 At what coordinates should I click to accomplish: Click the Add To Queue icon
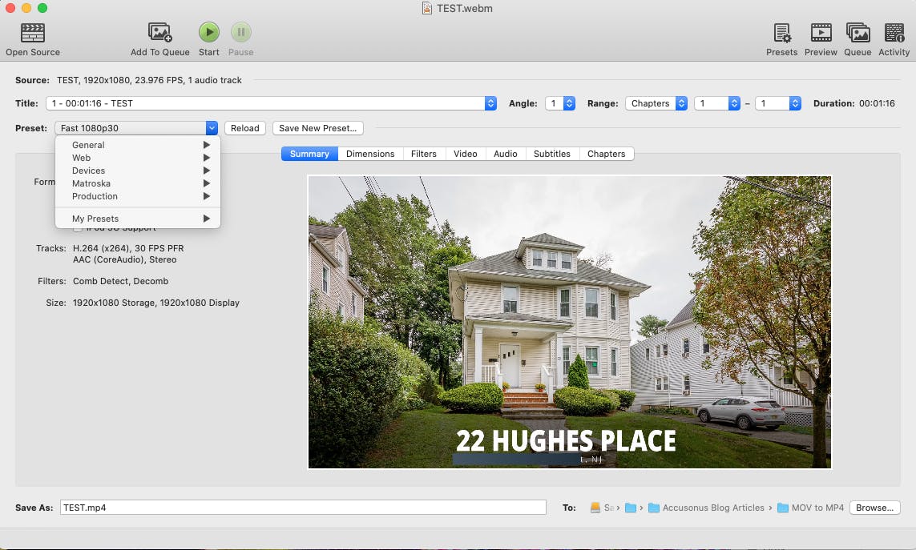(x=159, y=33)
